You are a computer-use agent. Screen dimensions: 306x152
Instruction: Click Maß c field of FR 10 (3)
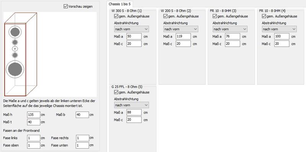[233, 44]
